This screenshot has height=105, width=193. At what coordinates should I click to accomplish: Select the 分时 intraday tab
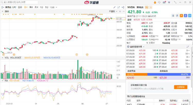(14, 7)
